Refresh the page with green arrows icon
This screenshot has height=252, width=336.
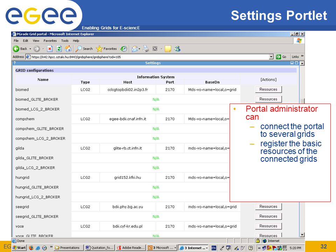coord(59,49)
